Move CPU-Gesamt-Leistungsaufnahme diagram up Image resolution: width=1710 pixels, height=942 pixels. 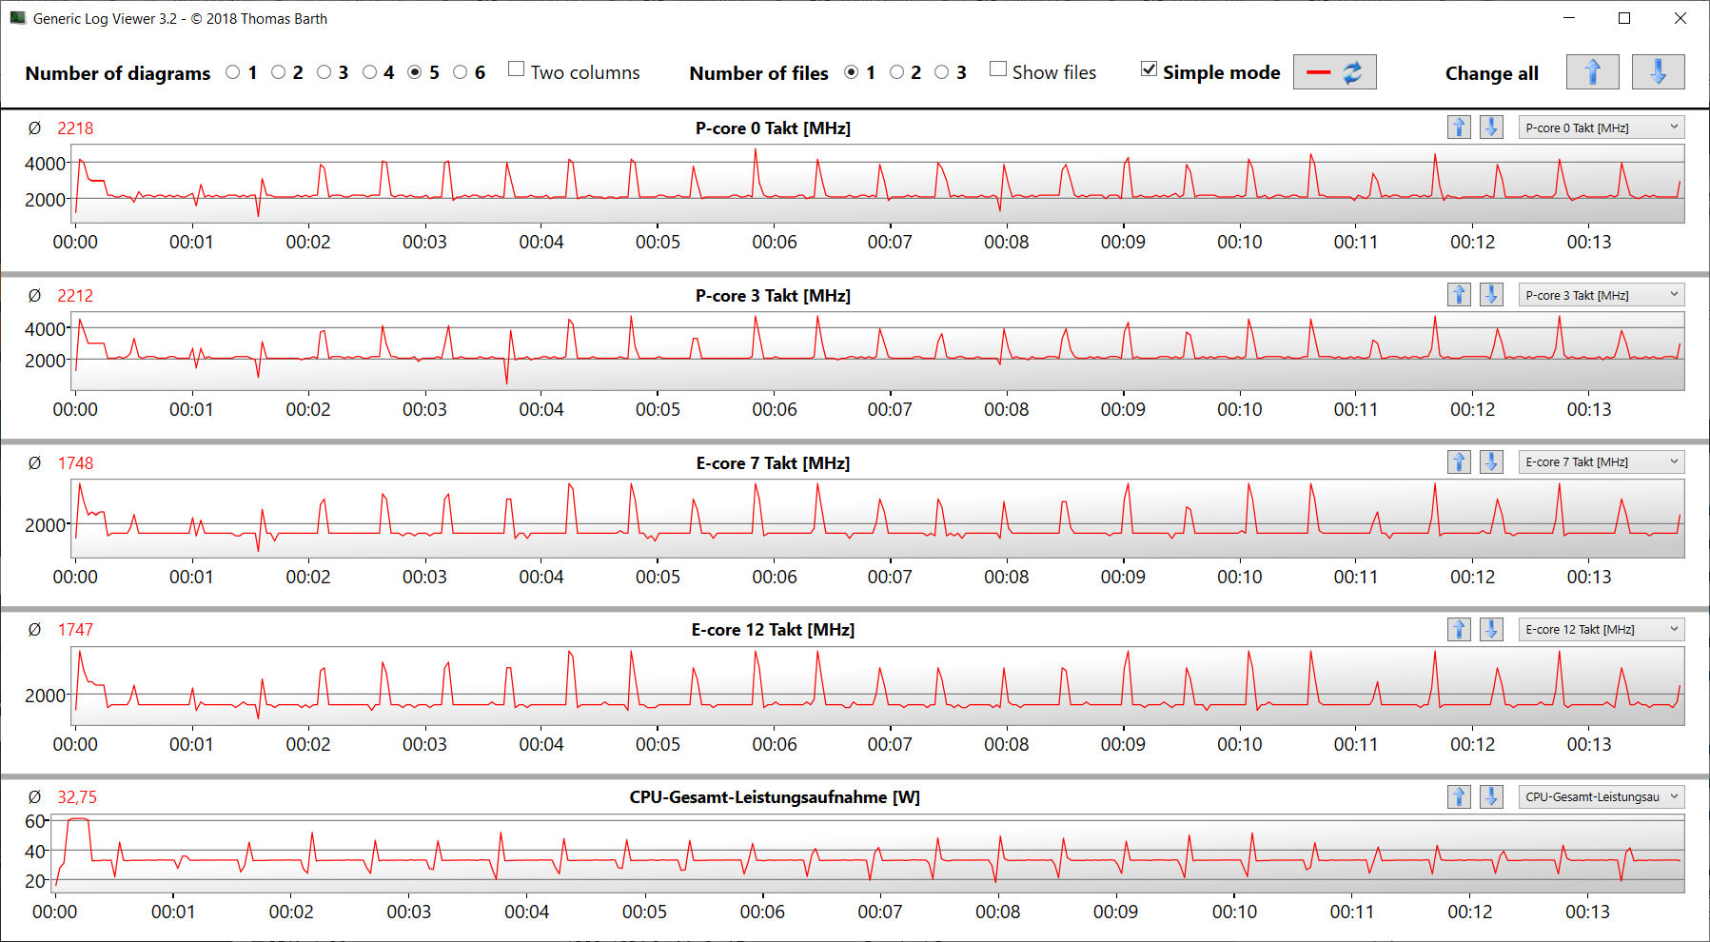coord(1459,797)
